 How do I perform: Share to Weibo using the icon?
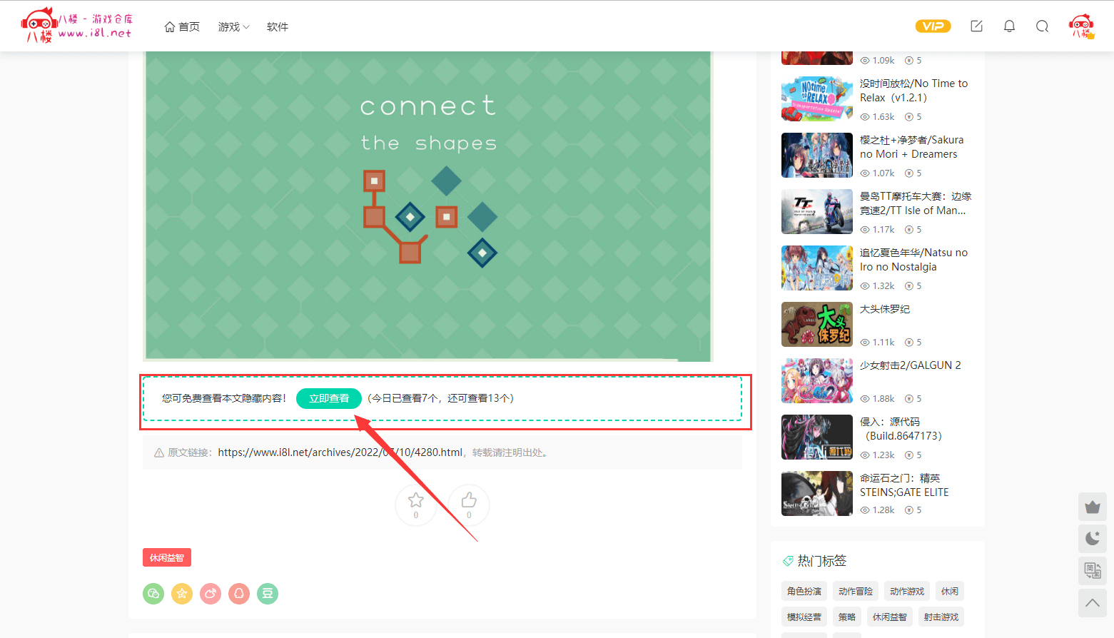(x=211, y=593)
